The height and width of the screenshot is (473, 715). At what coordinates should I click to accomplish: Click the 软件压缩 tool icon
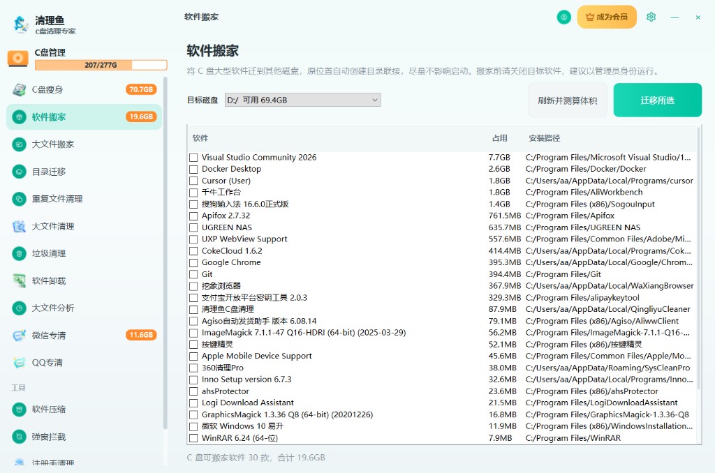(x=19, y=410)
